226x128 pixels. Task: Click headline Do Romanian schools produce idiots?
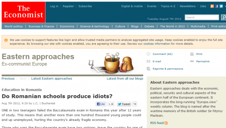pos(57,96)
